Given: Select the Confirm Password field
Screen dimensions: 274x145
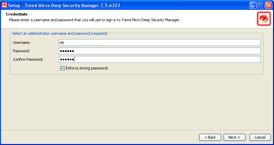Looking at the screenshot, I should pos(160,59).
